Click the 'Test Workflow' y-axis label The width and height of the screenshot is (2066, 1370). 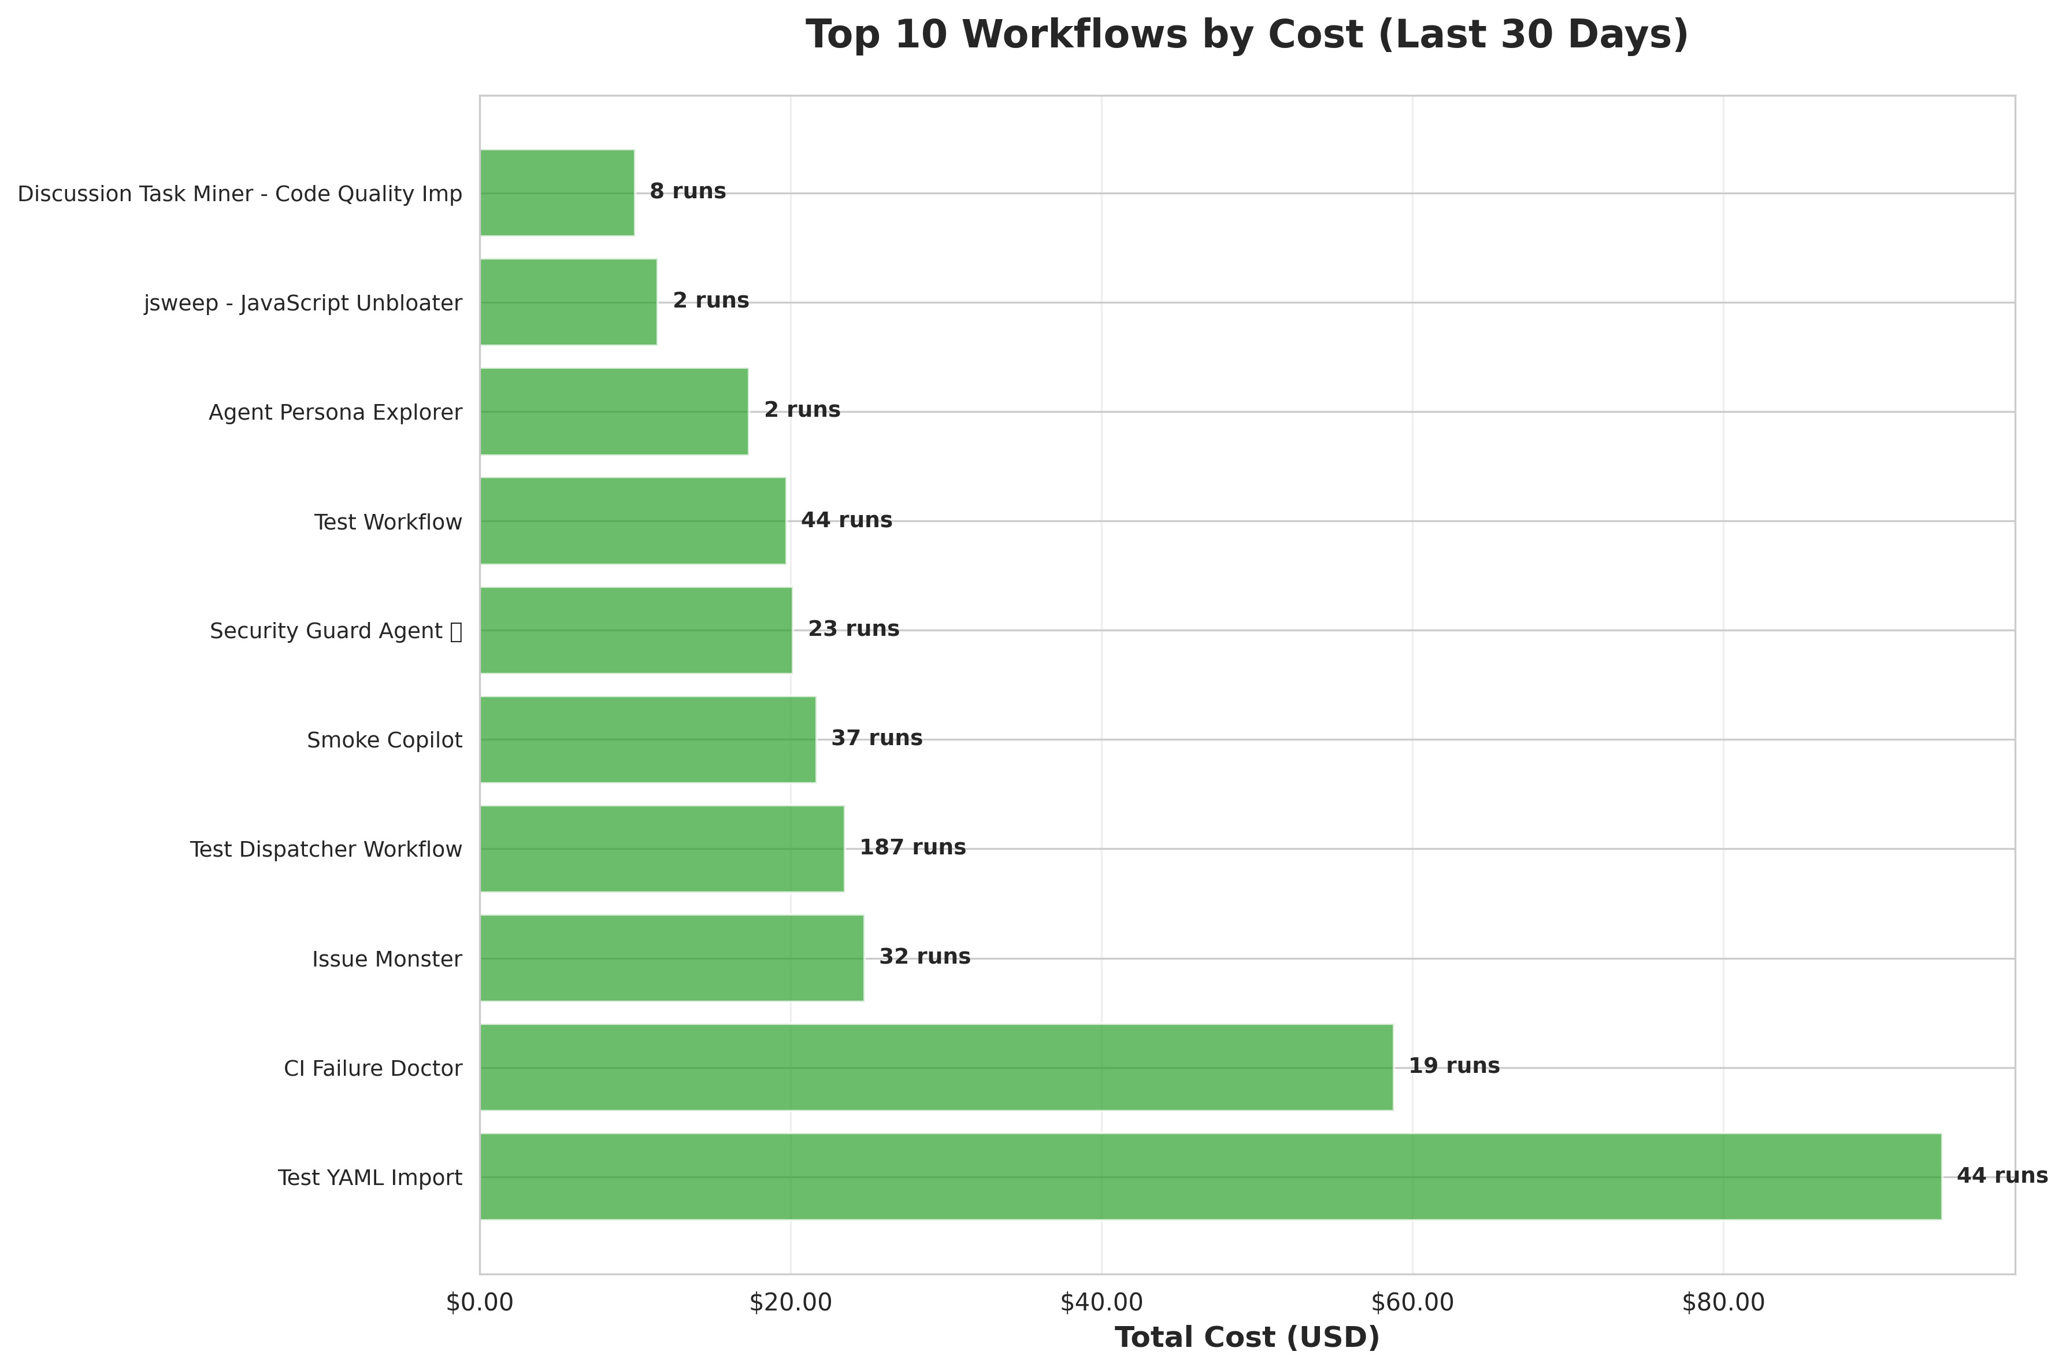(388, 523)
